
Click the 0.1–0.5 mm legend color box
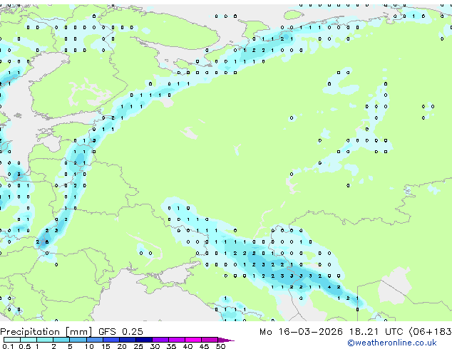pos(12,340)
